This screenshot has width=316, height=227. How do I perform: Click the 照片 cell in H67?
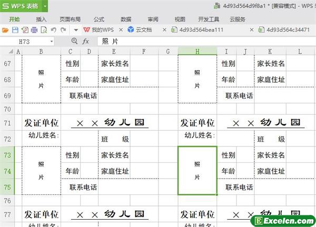197,79
